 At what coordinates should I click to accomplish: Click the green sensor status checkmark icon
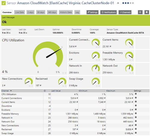point(4,3)
